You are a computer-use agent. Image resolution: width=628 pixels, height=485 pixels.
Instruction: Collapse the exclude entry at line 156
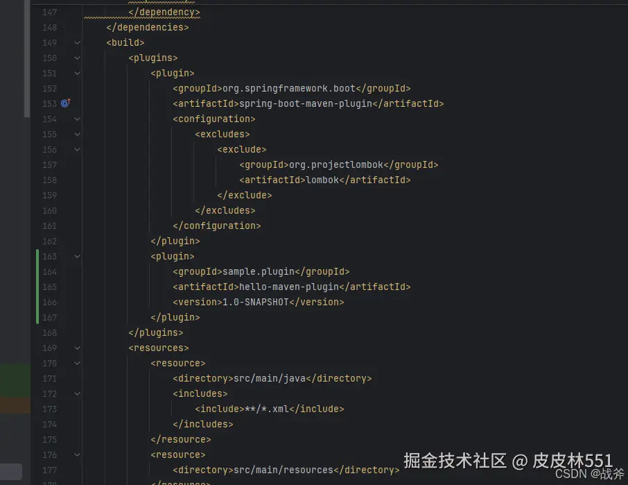pos(77,149)
